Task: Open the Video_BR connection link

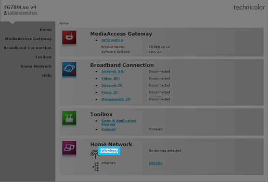Action: [x=110, y=79]
